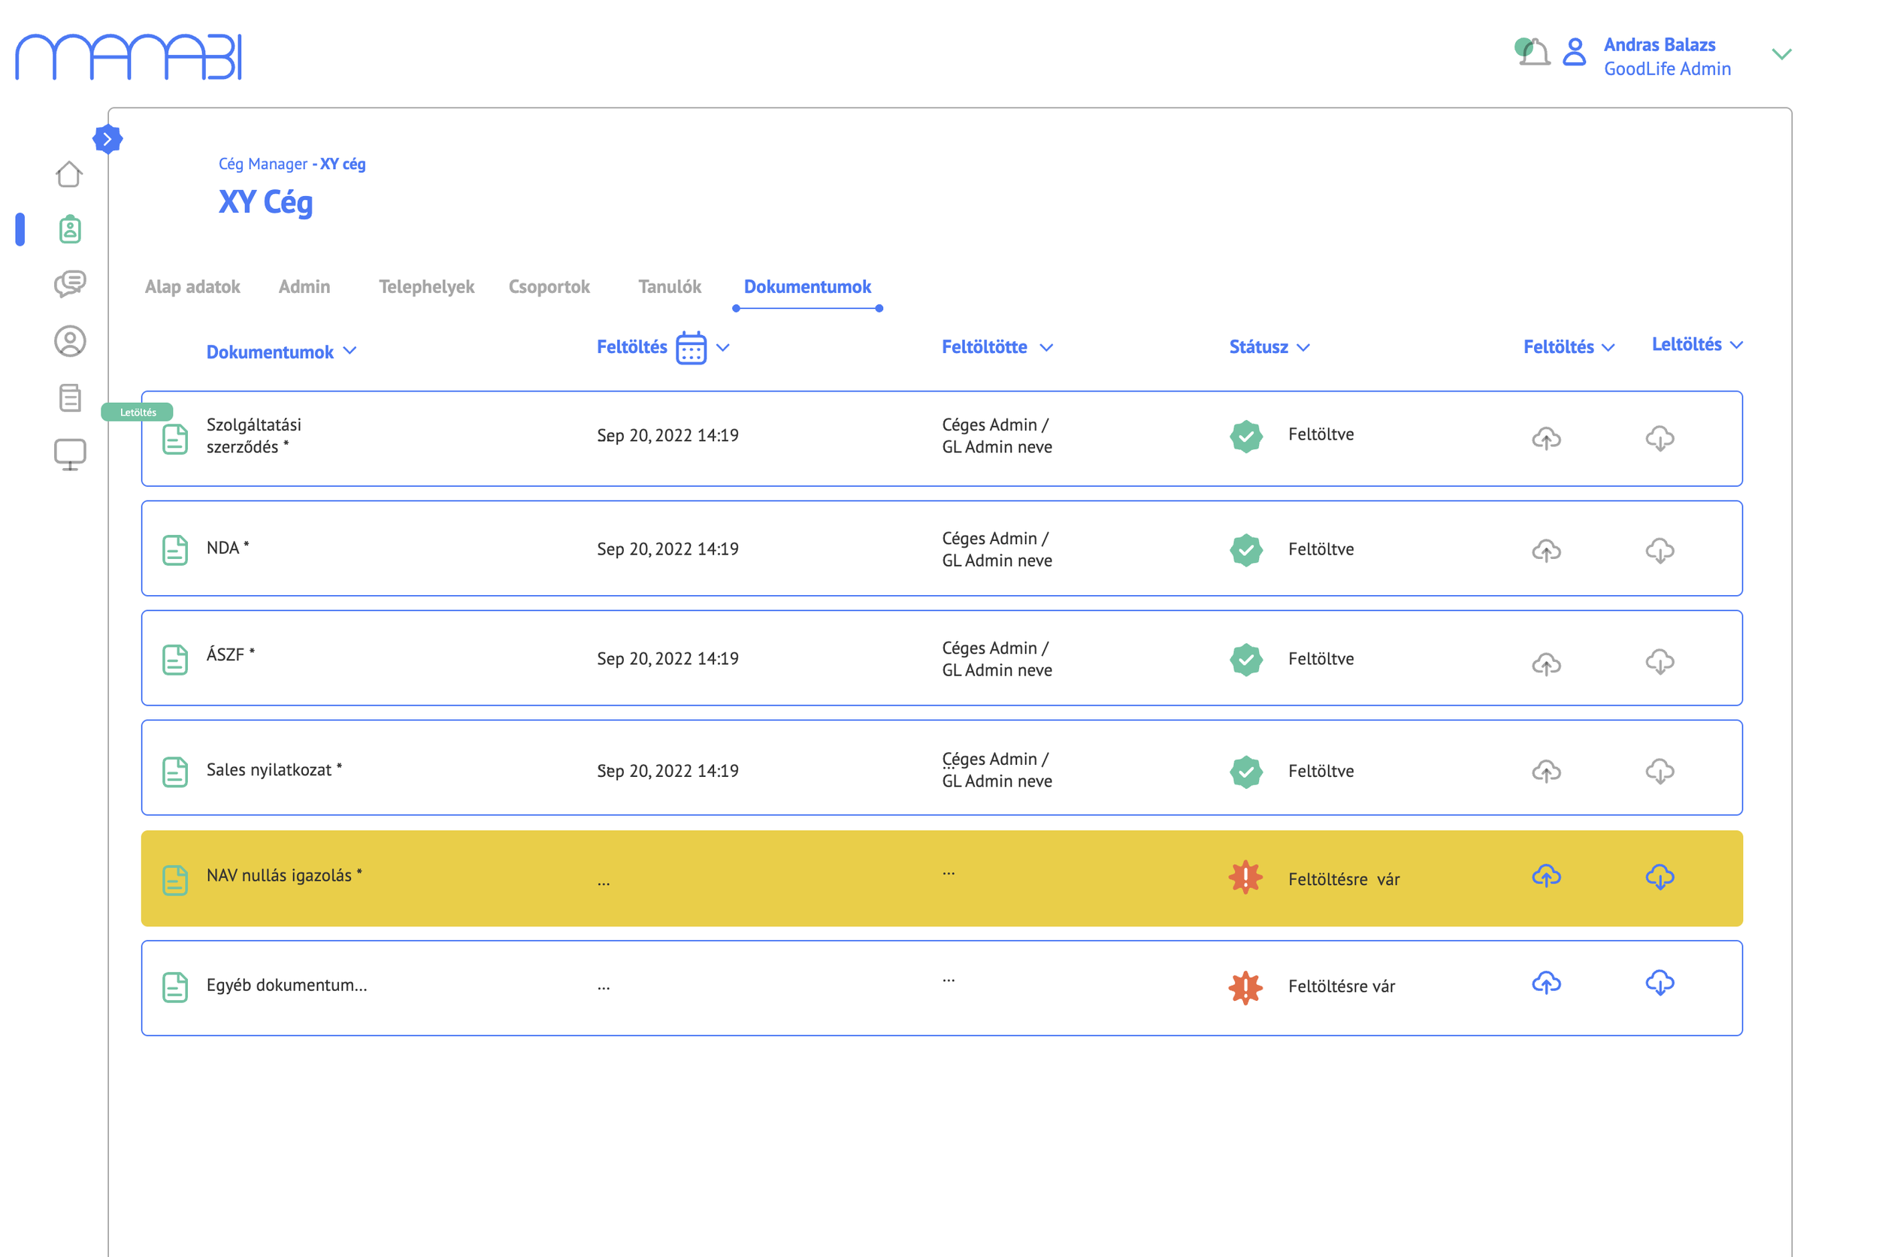This screenshot has width=1879, height=1257.
Task: Expand the sidebar with the blue arrow toggle
Action: pos(107,139)
